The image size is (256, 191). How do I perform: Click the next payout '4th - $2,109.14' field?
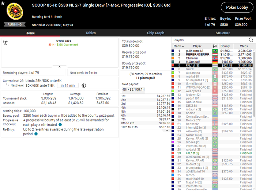tap(133, 89)
